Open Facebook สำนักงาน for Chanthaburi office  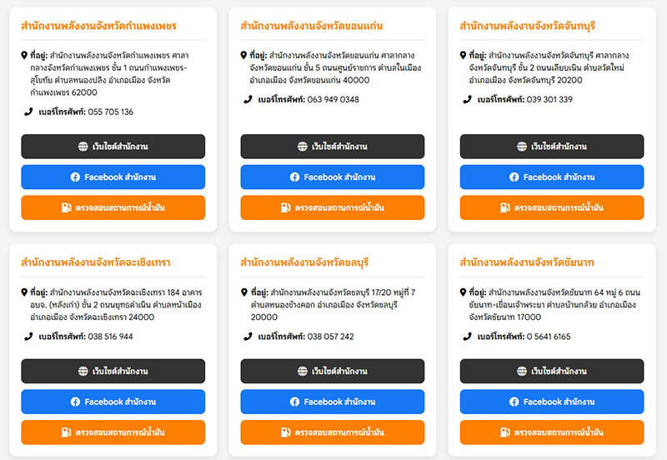tap(551, 177)
